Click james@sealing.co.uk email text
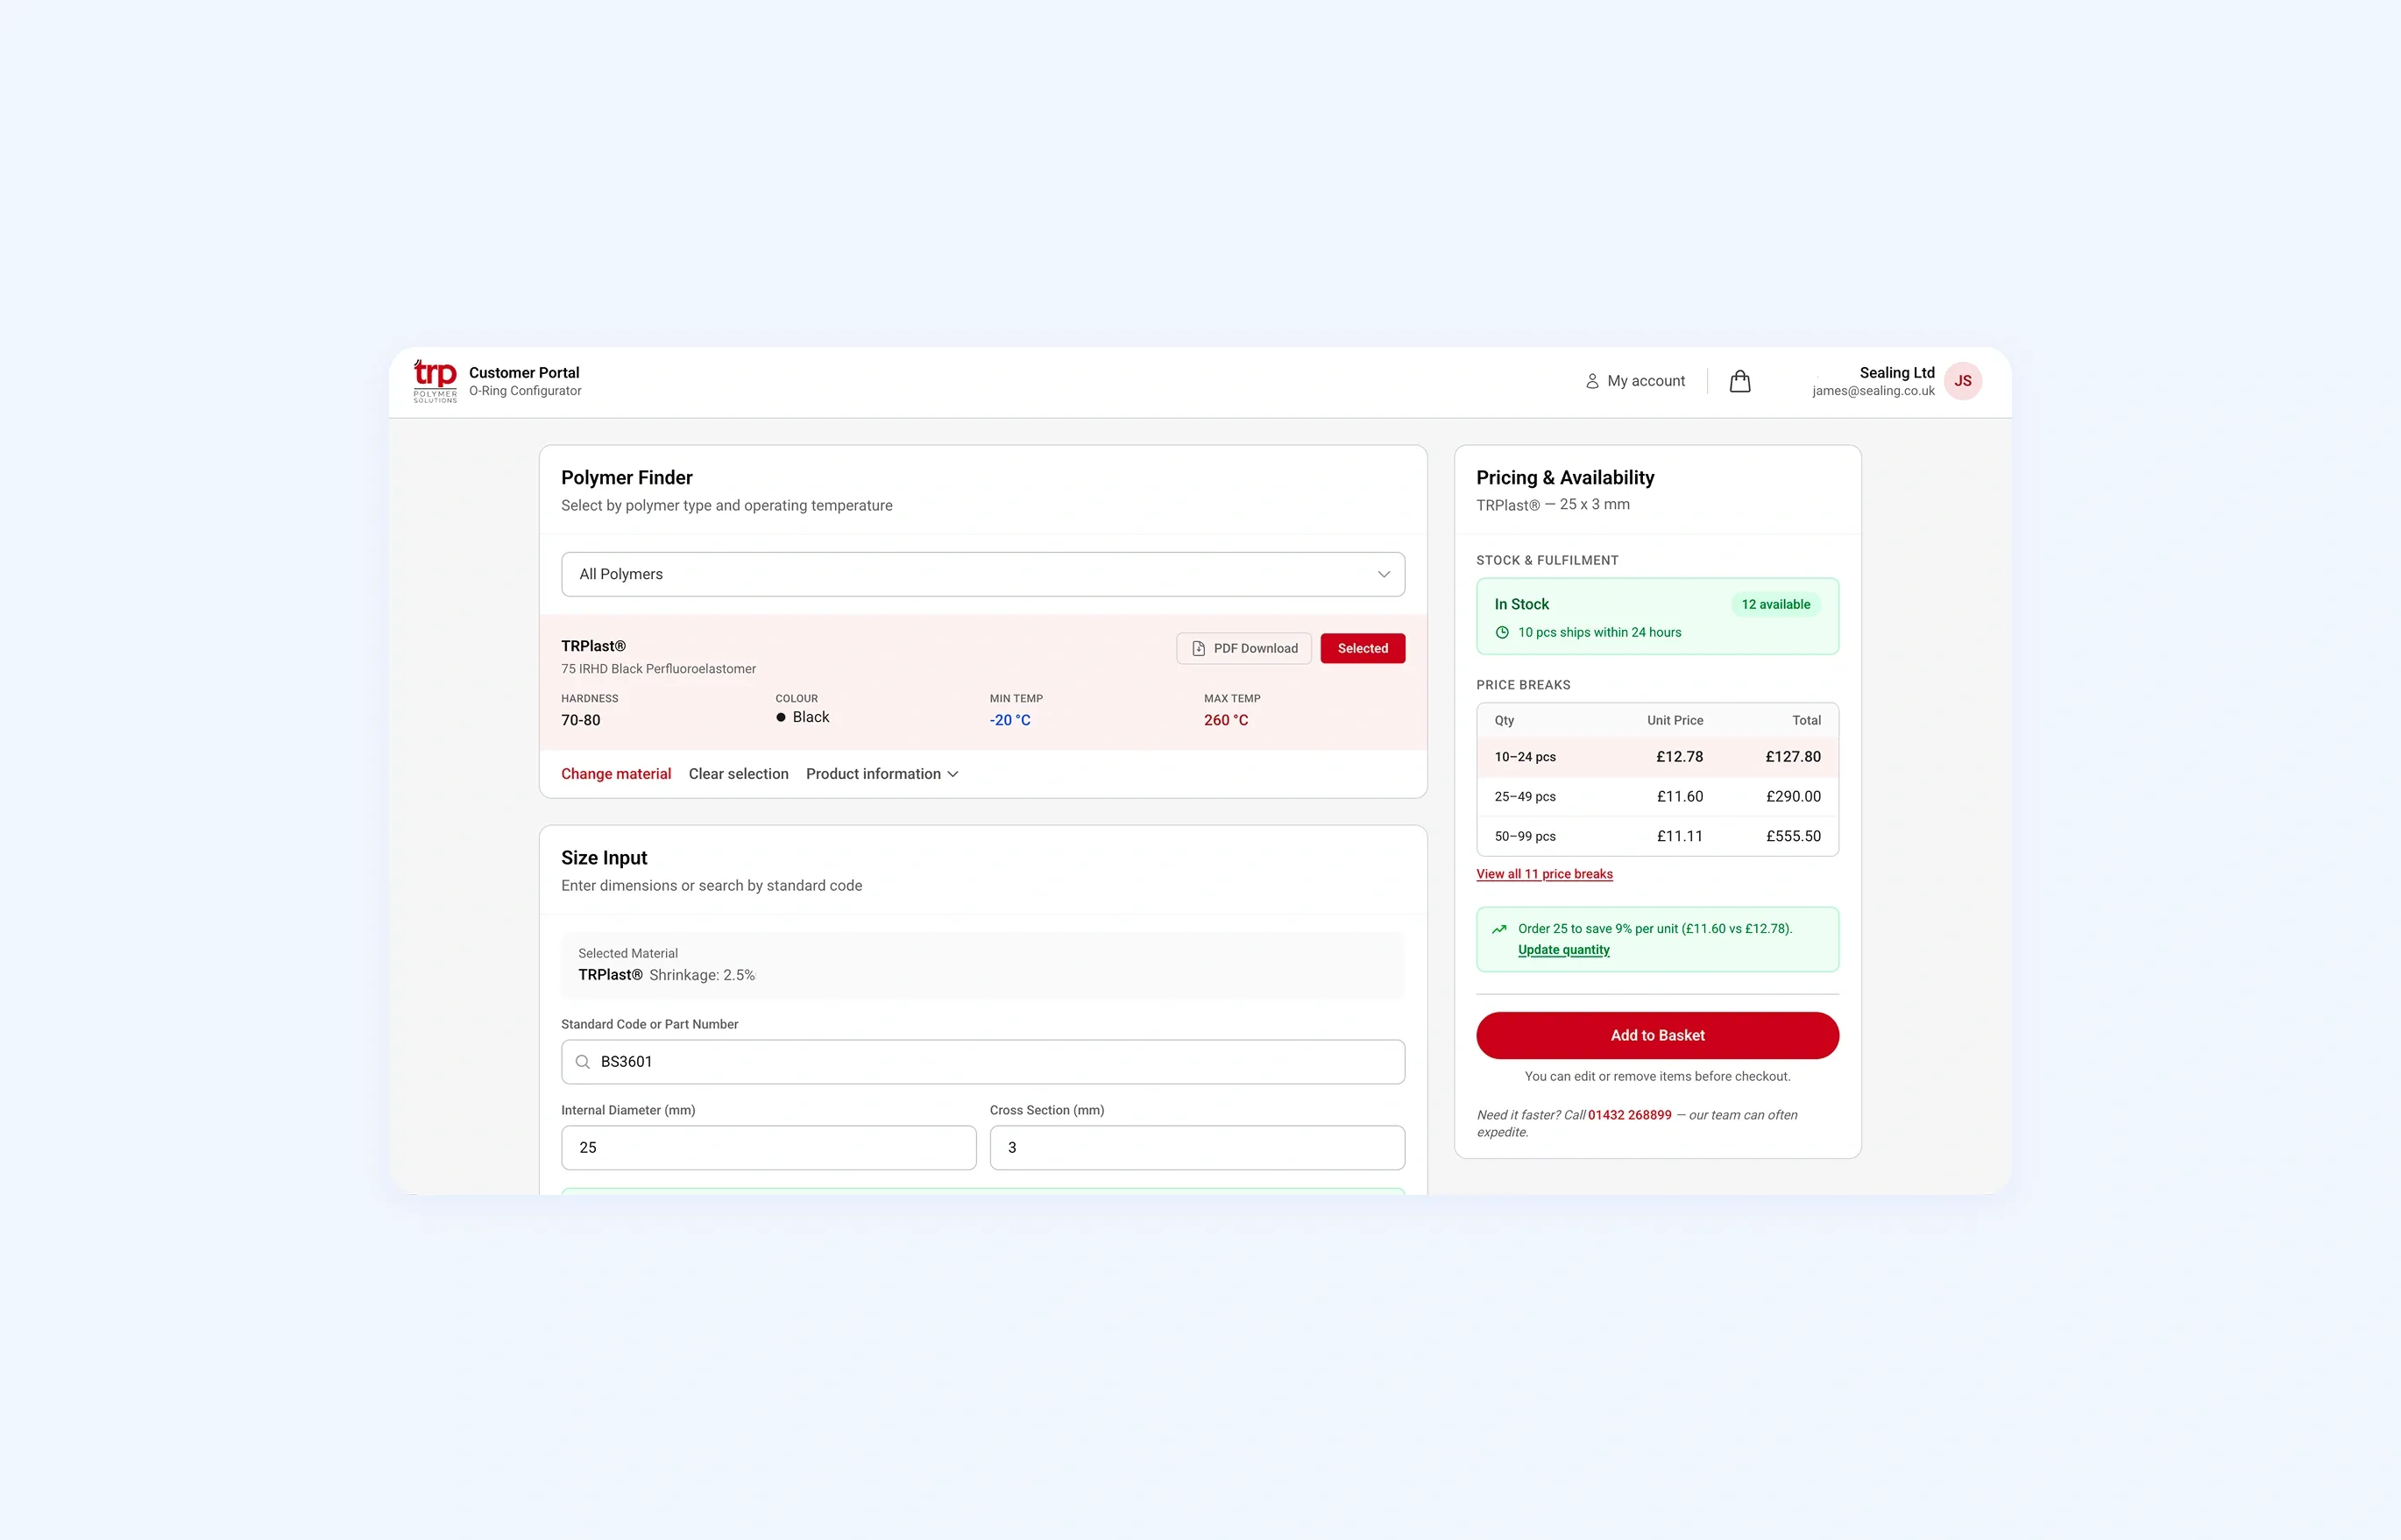The width and height of the screenshot is (2401, 1540). pyautogui.click(x=1873, y=391)
